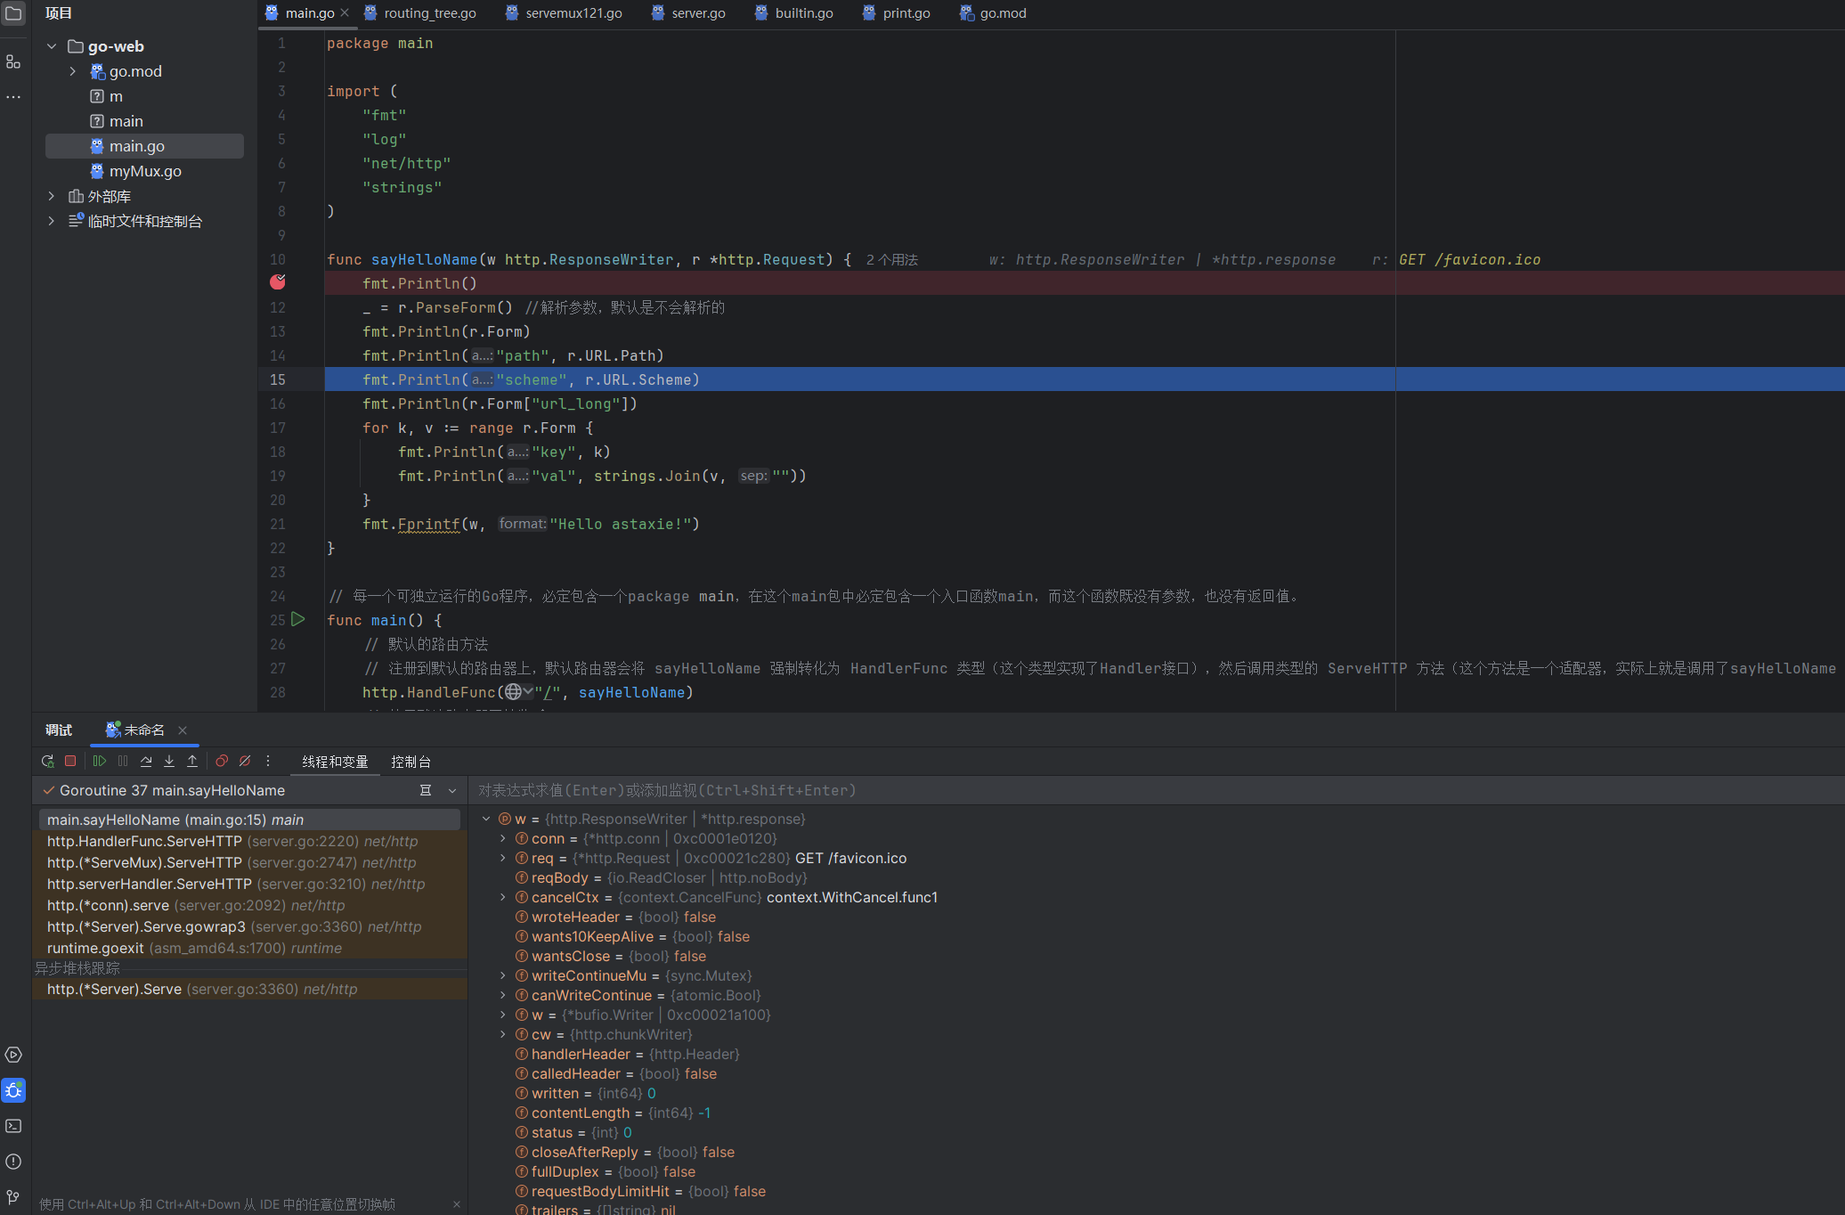The width and height of the screenshot is (1845, 1215).
Task: Open the Git tool window from the sidebar
Action: click(13, 1196)
